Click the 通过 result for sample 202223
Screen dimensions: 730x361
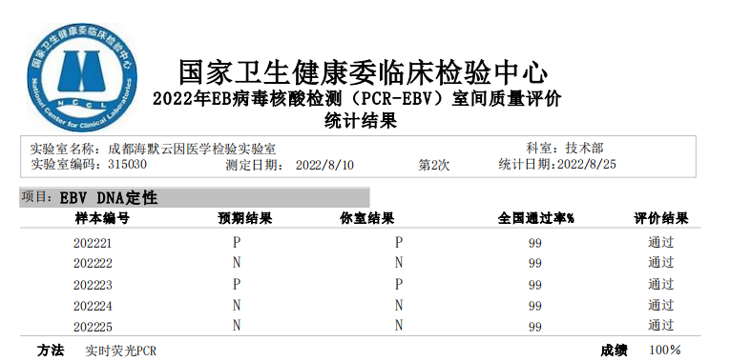pyautogui.click(x=660, y=284)
